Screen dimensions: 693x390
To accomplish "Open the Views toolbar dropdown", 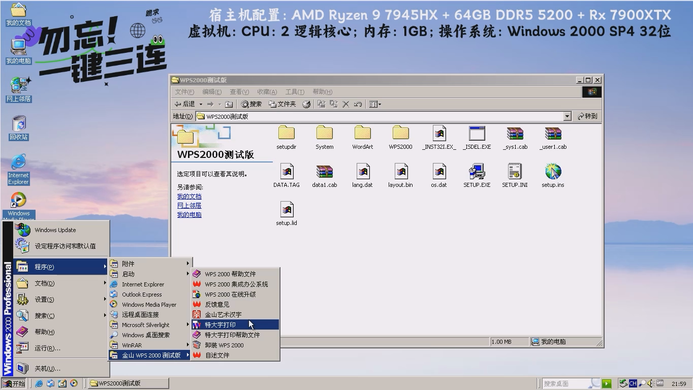I will click(375, 104).
